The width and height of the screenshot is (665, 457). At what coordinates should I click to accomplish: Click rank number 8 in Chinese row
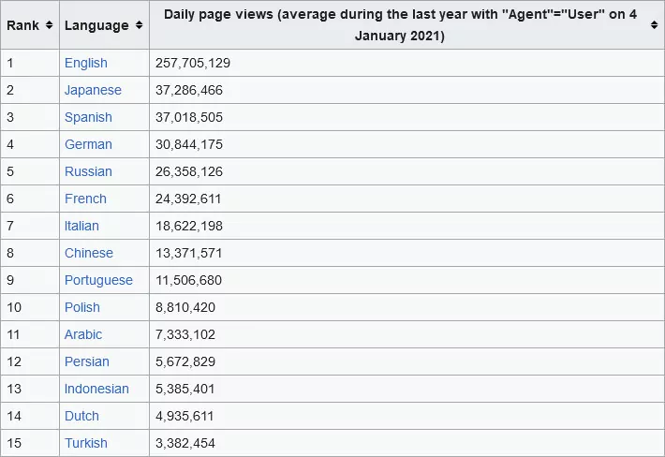click(10, 253)
